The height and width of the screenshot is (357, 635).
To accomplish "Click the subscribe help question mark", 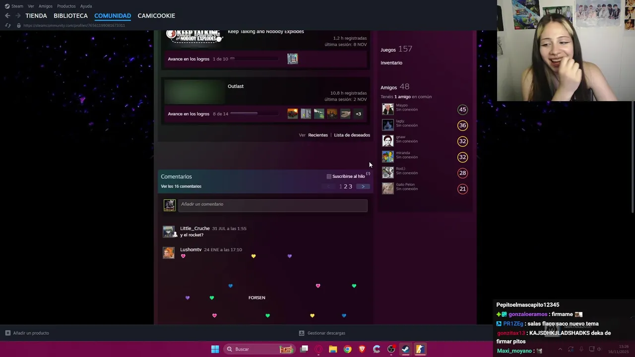I will pos(368,174).
